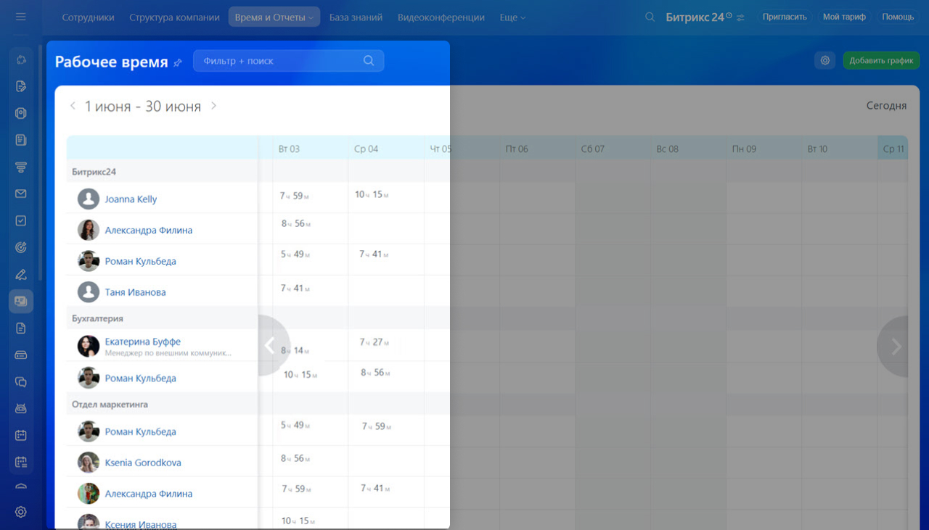The image size is (929, 530).
Task: Click Добавить график button
Action: click(x=881, y=61)
